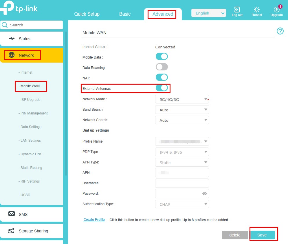Open the English language selector
Viewport: 288px width, 244px height.
click(208, 13)
